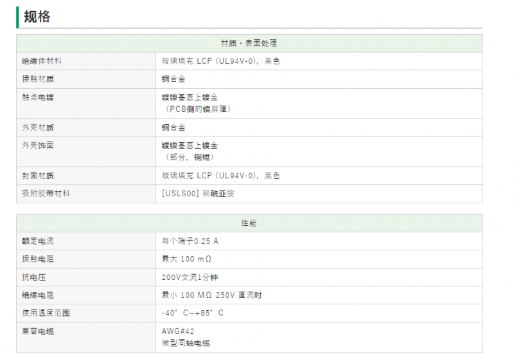
Task: Select the 接触电阻 row label
Action: (38, 259)
